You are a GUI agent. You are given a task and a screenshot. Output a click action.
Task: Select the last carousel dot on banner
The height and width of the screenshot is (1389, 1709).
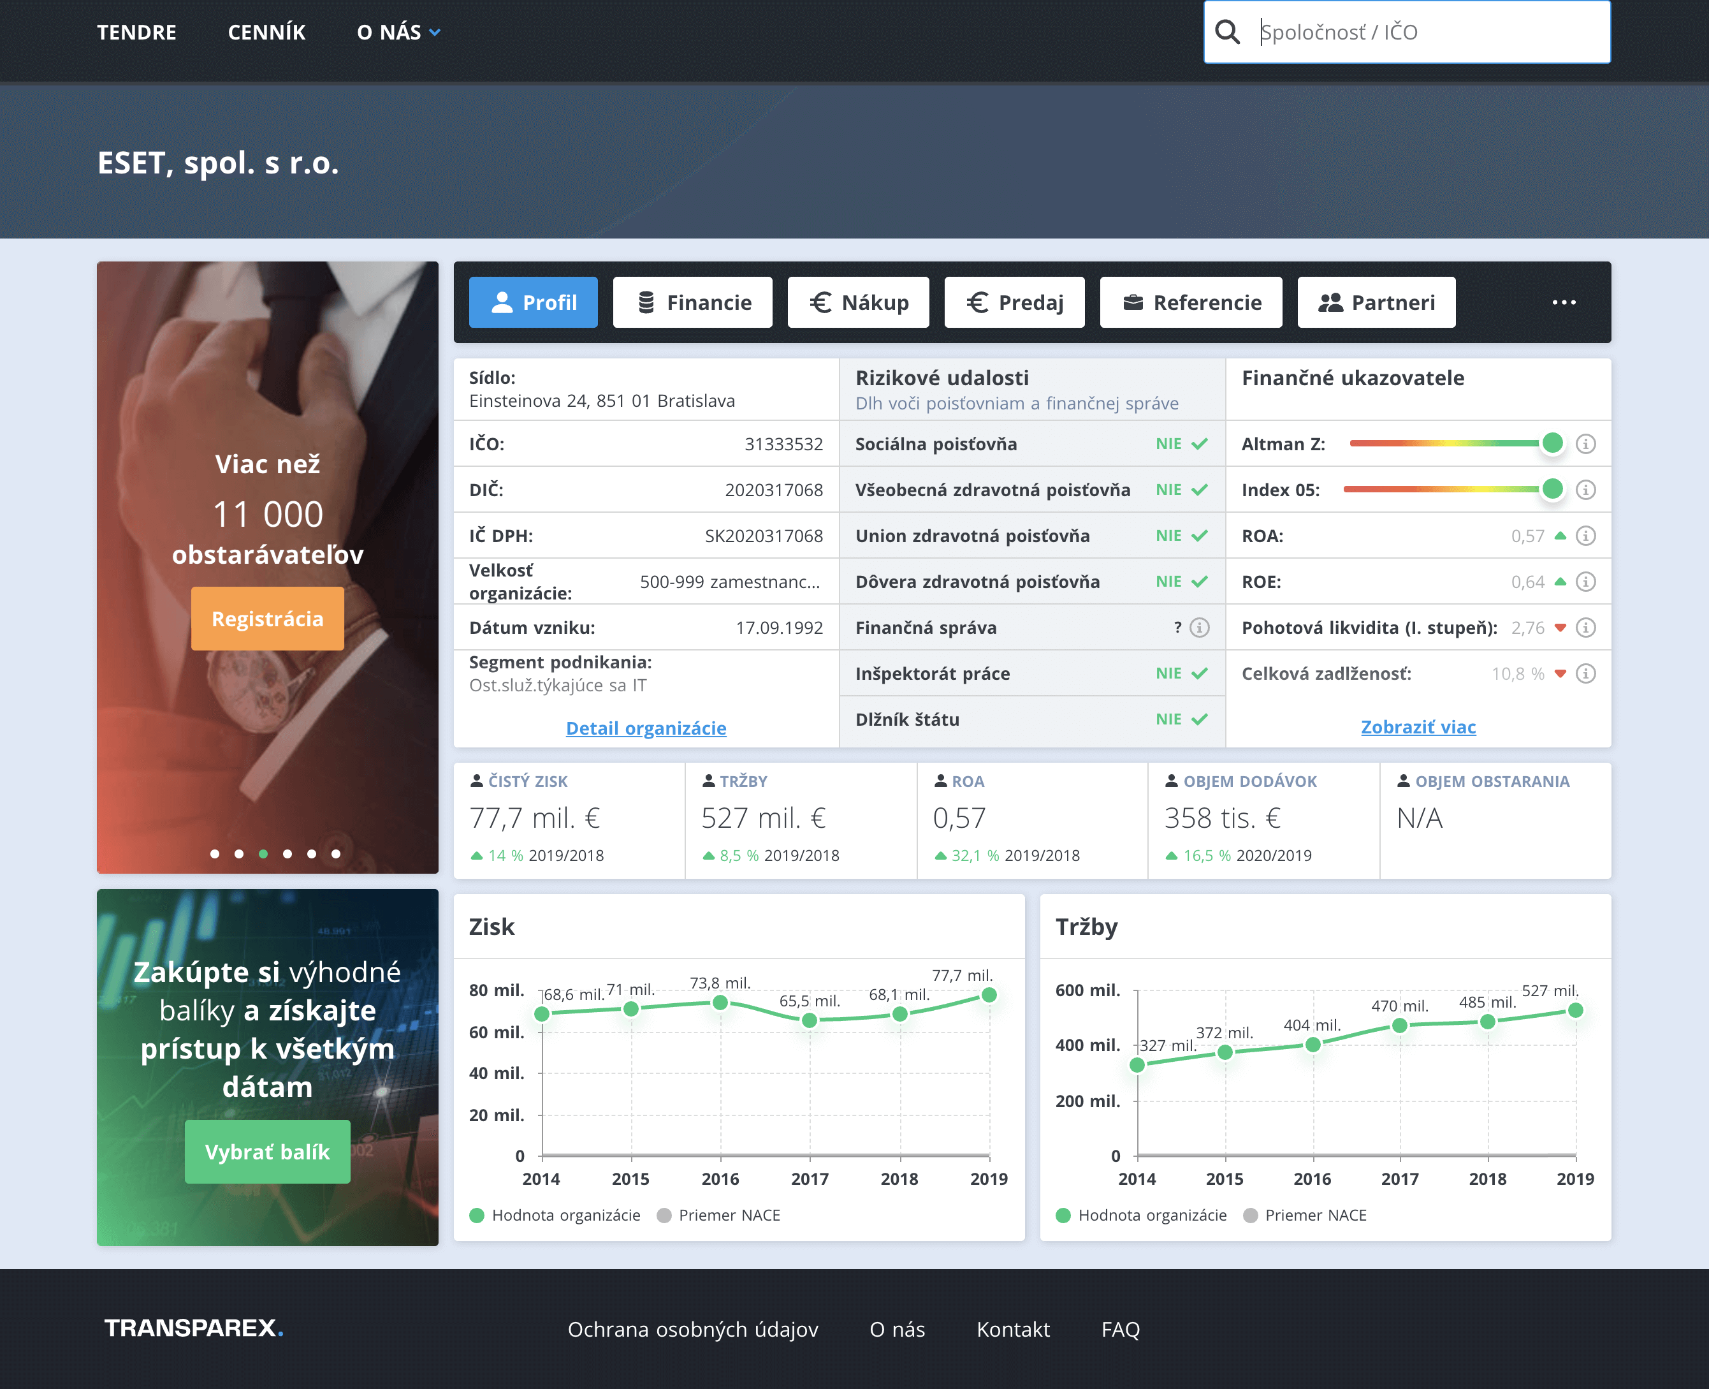[336, 854]
